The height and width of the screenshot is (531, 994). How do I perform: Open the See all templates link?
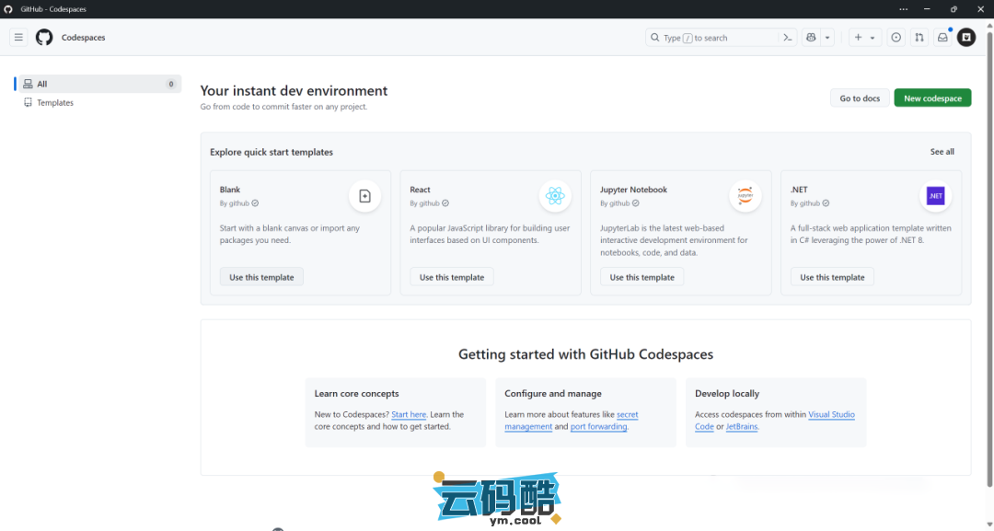click(x=942, y=152)
